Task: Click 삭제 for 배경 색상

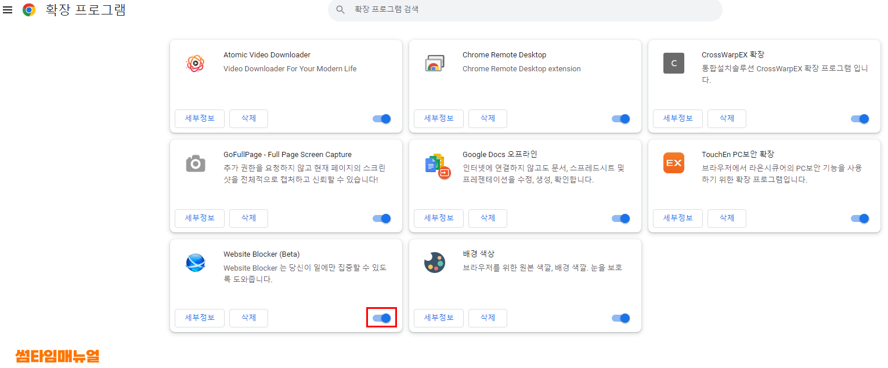Action: [x=488, y=318]
